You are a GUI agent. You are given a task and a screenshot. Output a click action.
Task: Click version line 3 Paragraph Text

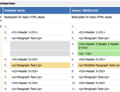click(94, 38)
